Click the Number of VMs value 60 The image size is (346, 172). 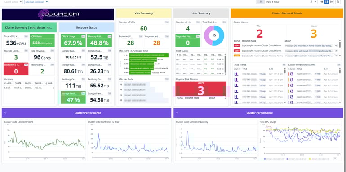click(144, 29)
